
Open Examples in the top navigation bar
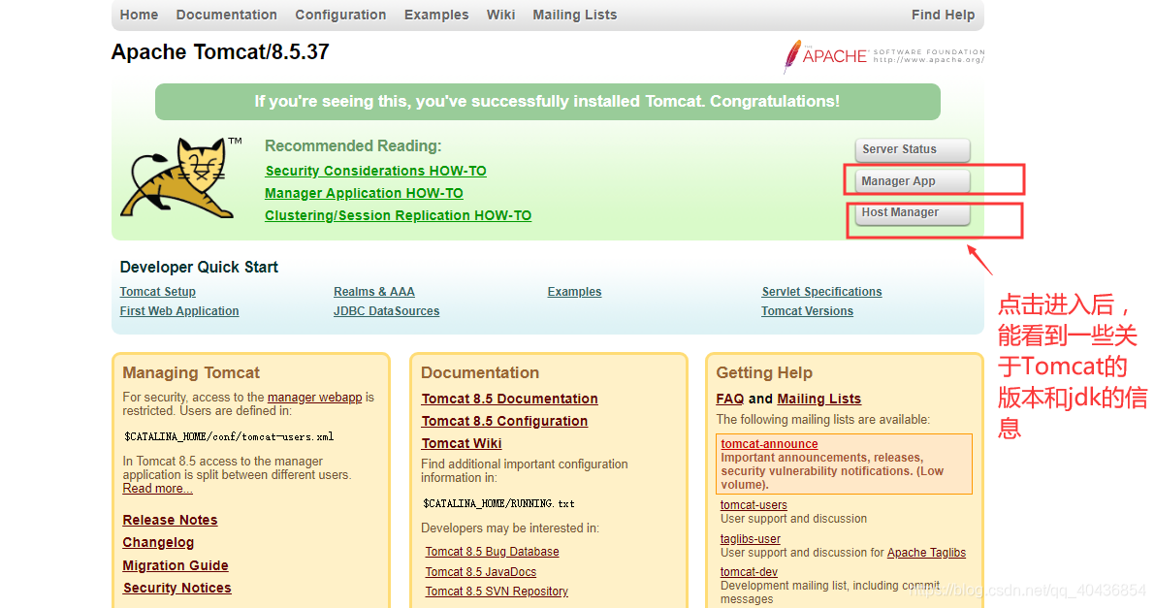point(436,15)
